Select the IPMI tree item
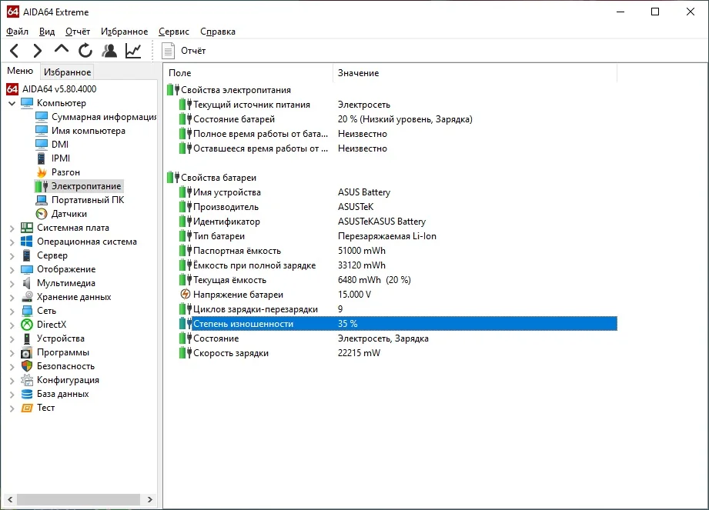This screenshot has width=709, height=510. [x=53, y=158]
